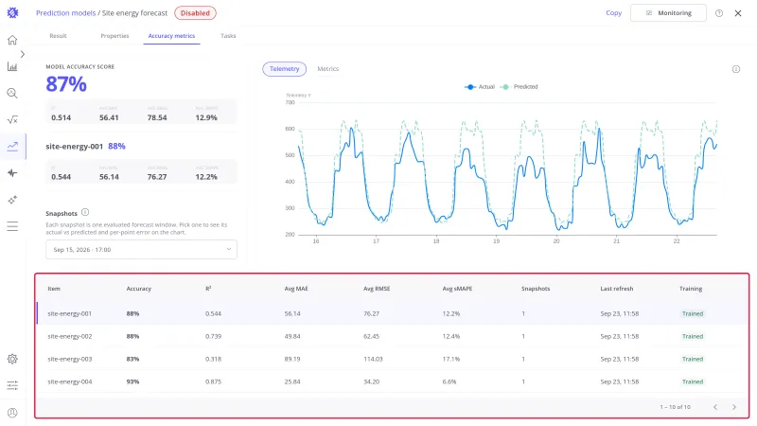Open the magnifier search icon in sidebar
Viewport: 757px width, 426px height.
point(12,93)
